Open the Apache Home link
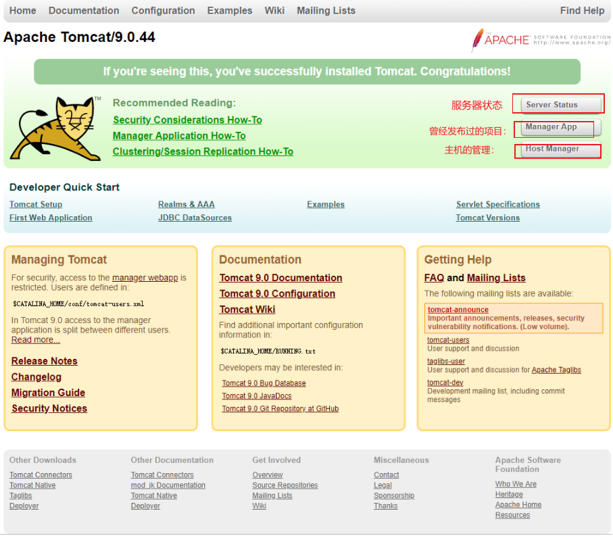This screenshot has width=613, height=538. coord(518,505)
